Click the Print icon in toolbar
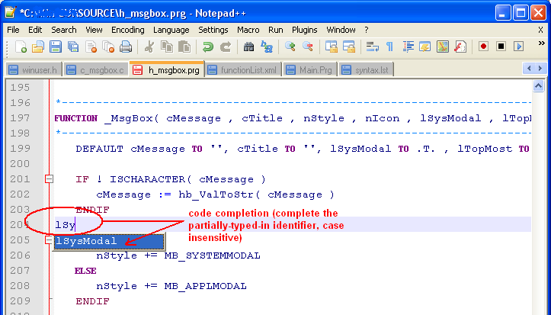This screenshot has width=551, height=315. [126, 47]
